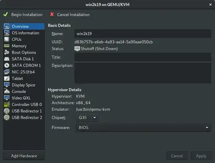Select the NIC network icon
Screen dimensions: 215x163
7,72
